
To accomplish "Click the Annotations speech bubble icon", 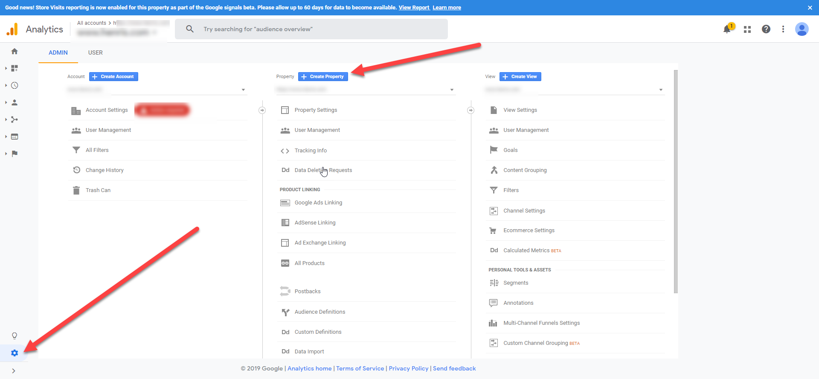I will 493,303.
